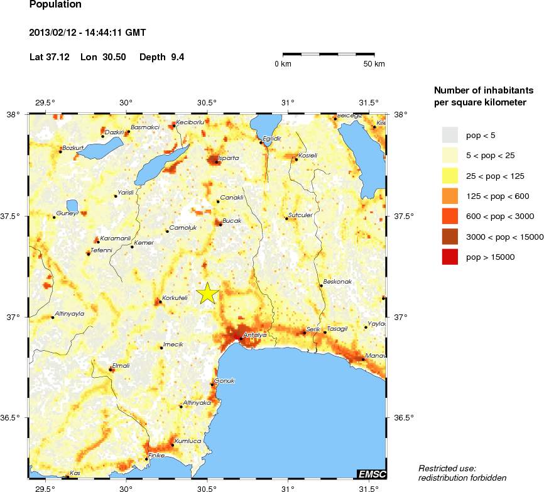The width and height of the screenshot is (544, 492).
Task: Click the red 'pop > 15000' legend swatch
Action: point(450,257)
